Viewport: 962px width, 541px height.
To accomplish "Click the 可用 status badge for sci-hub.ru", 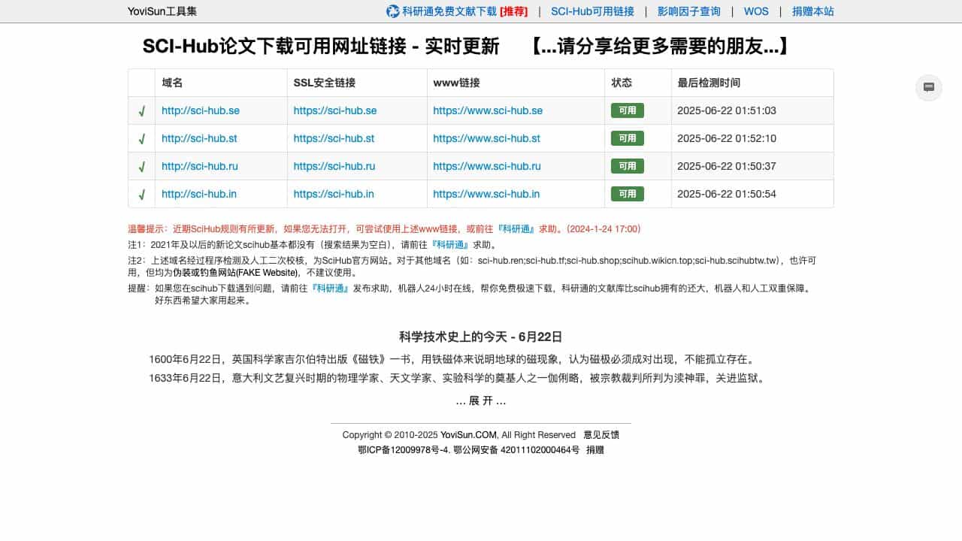I will pyautogui.click(x=628, y=166).
